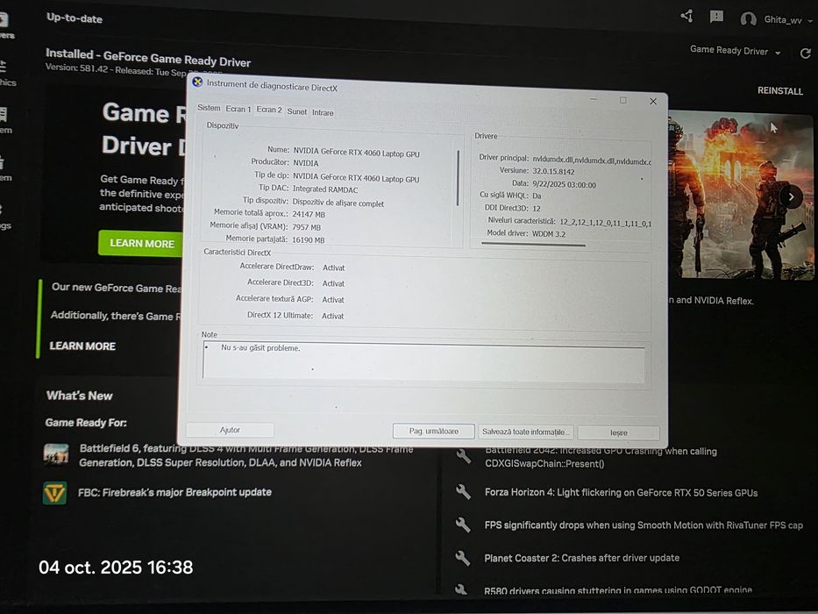The width and height of the screenshot is (818, 614).
Task: Click the Drivere panel horizontal scrollbar
Action: click(533, 245)
